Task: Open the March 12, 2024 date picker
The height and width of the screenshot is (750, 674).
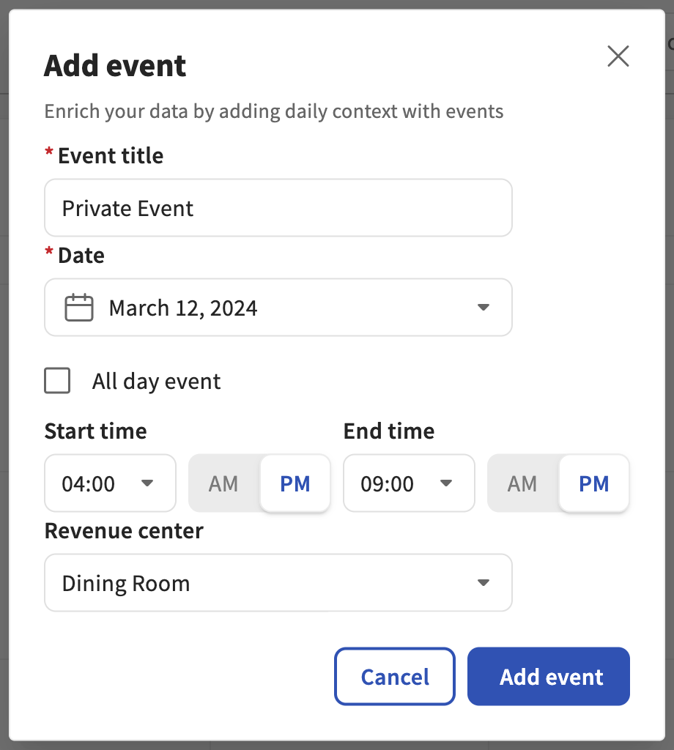Action: tap(278, 308)
